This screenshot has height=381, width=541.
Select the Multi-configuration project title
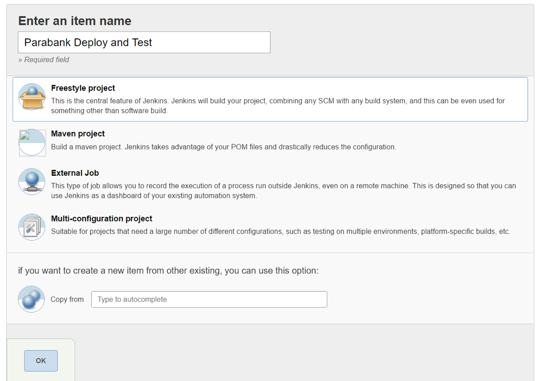pyautogui.click(x=102, y=219)
